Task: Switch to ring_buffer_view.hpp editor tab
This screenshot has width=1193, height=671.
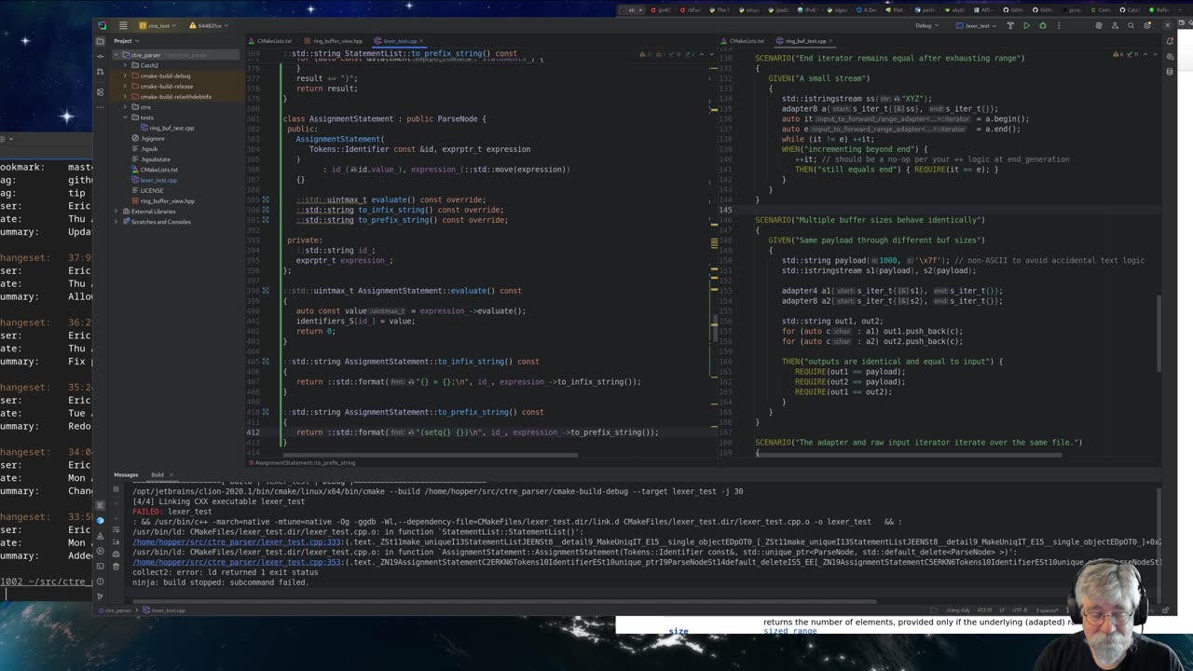Action: coord(336,41)
